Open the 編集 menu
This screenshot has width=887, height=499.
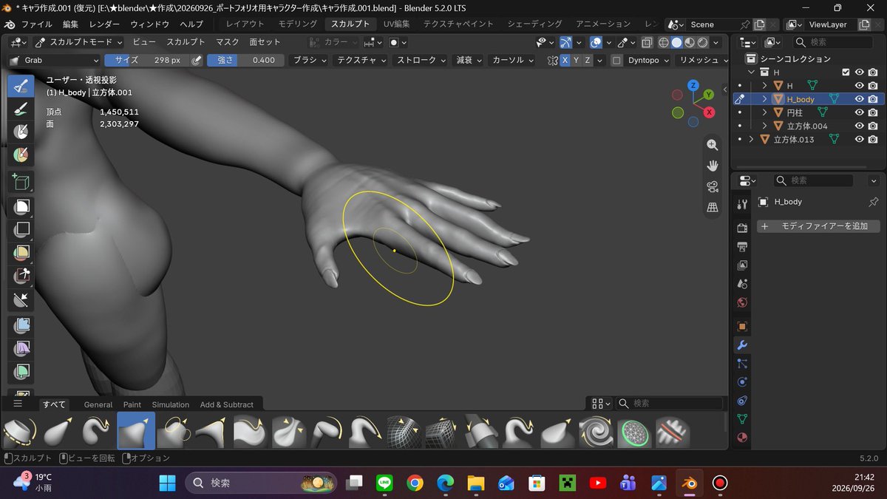[x=70, y=24]
